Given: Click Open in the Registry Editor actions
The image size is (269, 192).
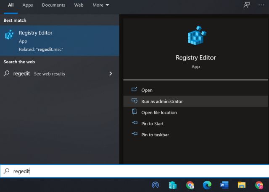Looking at the screenshot, I should (147, 90).
